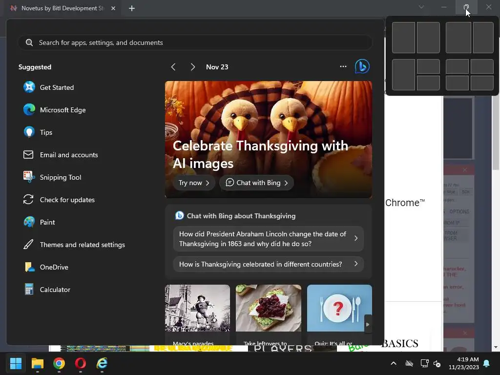
Task: Search for apps, settings, and documents field
Action: pyautogui.click(x=195, y=42)
